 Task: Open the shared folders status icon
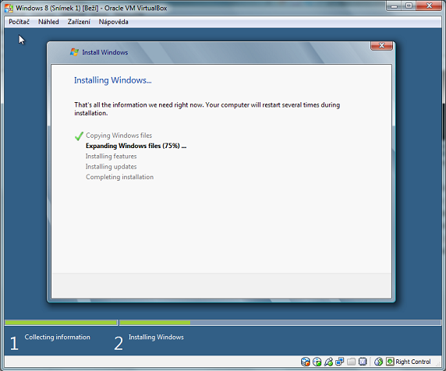pos(352,362)
